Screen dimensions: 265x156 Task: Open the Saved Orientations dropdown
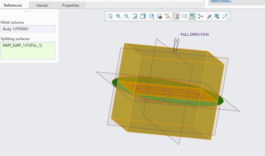[151, 16]
